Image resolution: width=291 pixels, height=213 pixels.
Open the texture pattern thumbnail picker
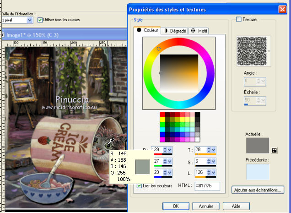pos(252,51)
